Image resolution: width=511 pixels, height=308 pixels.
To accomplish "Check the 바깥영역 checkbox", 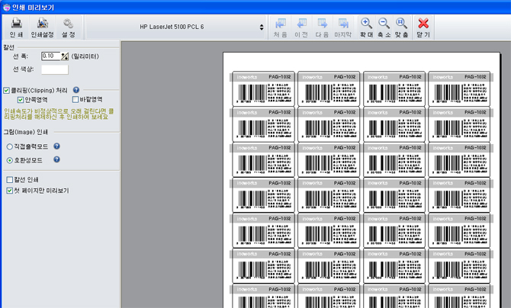I will coord(76,99).
